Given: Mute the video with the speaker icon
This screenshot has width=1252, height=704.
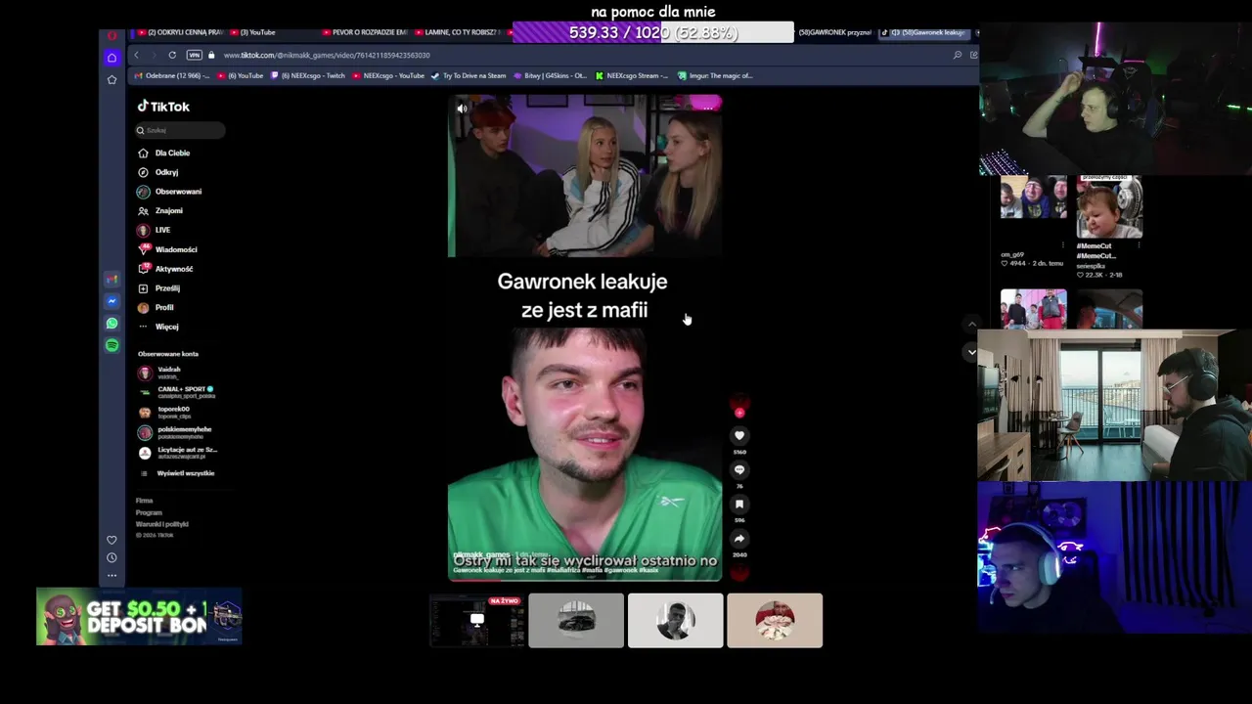Looking at the screenshot, I should [462, 109].
